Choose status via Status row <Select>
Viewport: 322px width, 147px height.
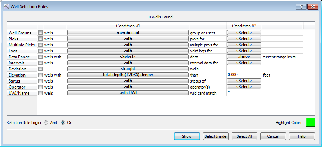point(244,81)
